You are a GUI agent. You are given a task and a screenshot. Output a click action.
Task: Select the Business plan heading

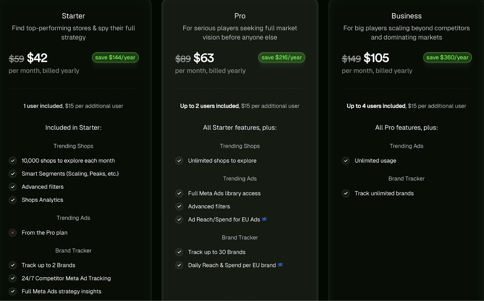pos(406,16)
